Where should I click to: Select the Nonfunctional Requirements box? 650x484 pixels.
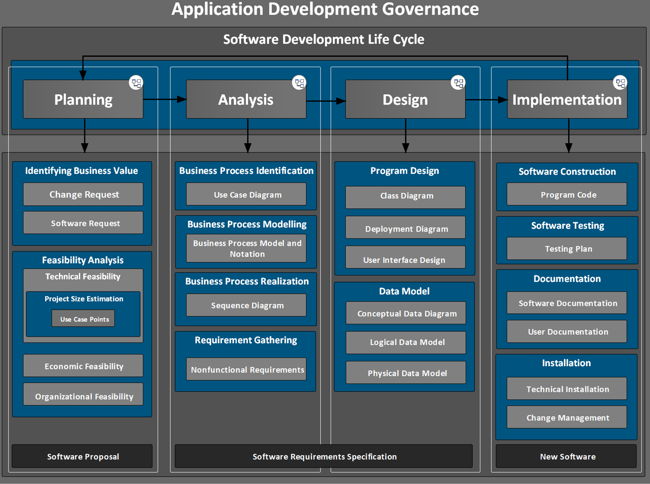pos(246,369)
